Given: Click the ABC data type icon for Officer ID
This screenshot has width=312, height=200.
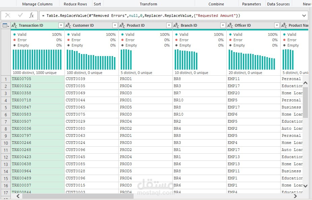Looking at the screenshot, I should 230,25.
